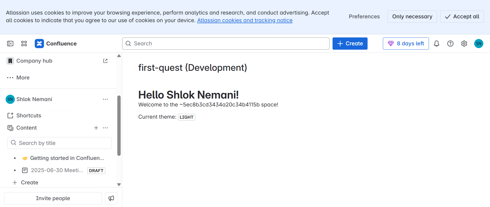The image size is (490, 207).
Task: Open the Atlassian cookies and tracking notice link
Action: [245, 20]
